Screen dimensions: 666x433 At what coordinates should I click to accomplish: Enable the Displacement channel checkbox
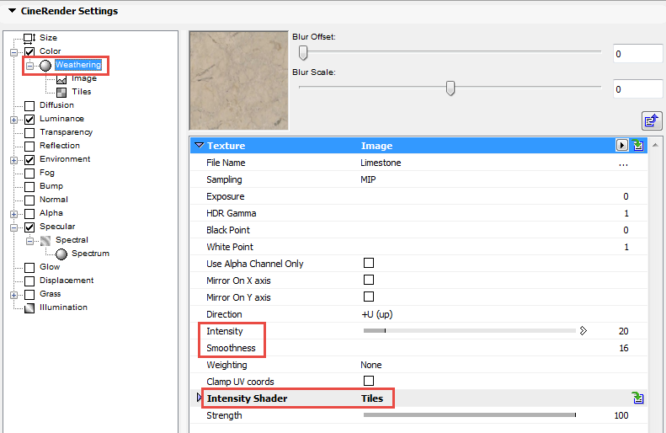click(29, 281)
